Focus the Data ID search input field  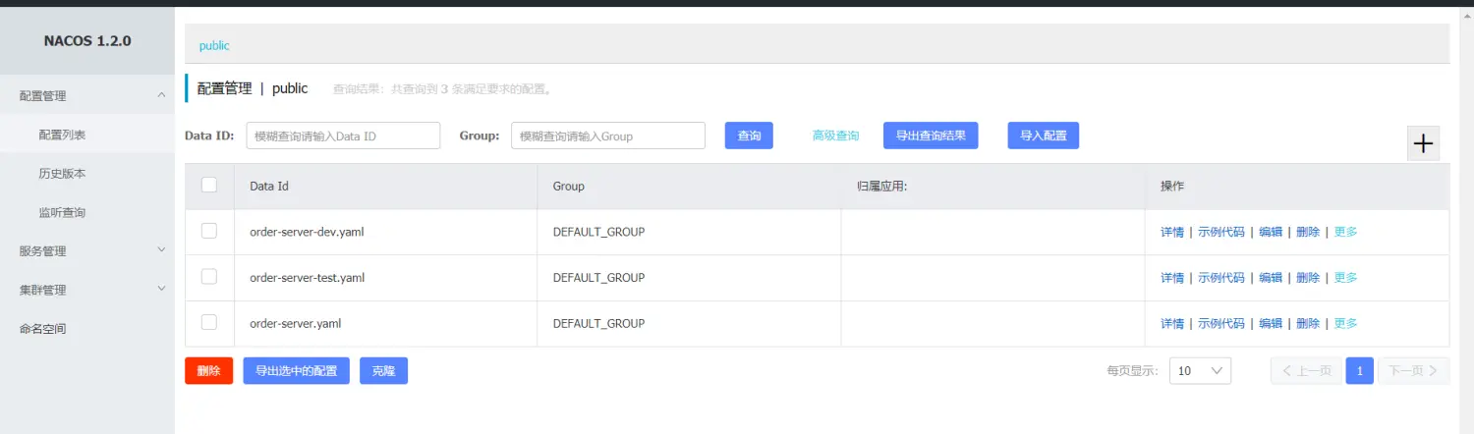point(342,136)
